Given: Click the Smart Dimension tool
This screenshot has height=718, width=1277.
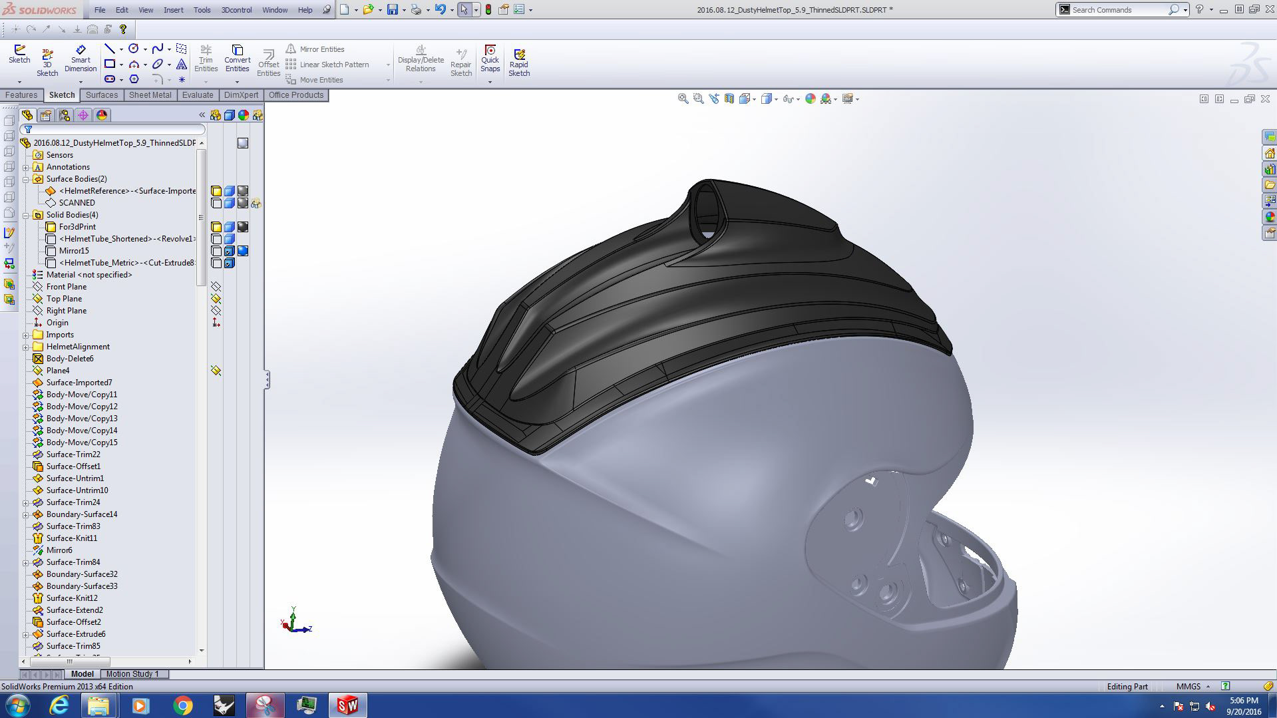Looking at the screenshot, I should coord(81,59).
